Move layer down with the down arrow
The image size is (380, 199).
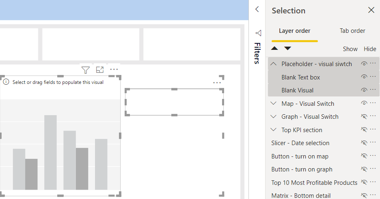(x=288, y=48)
